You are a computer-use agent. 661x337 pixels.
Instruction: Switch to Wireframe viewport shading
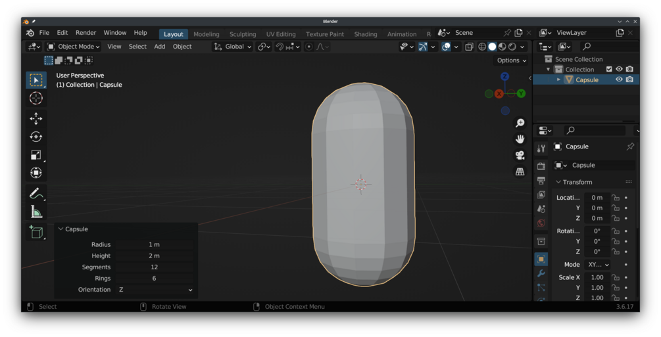[482, 47]
